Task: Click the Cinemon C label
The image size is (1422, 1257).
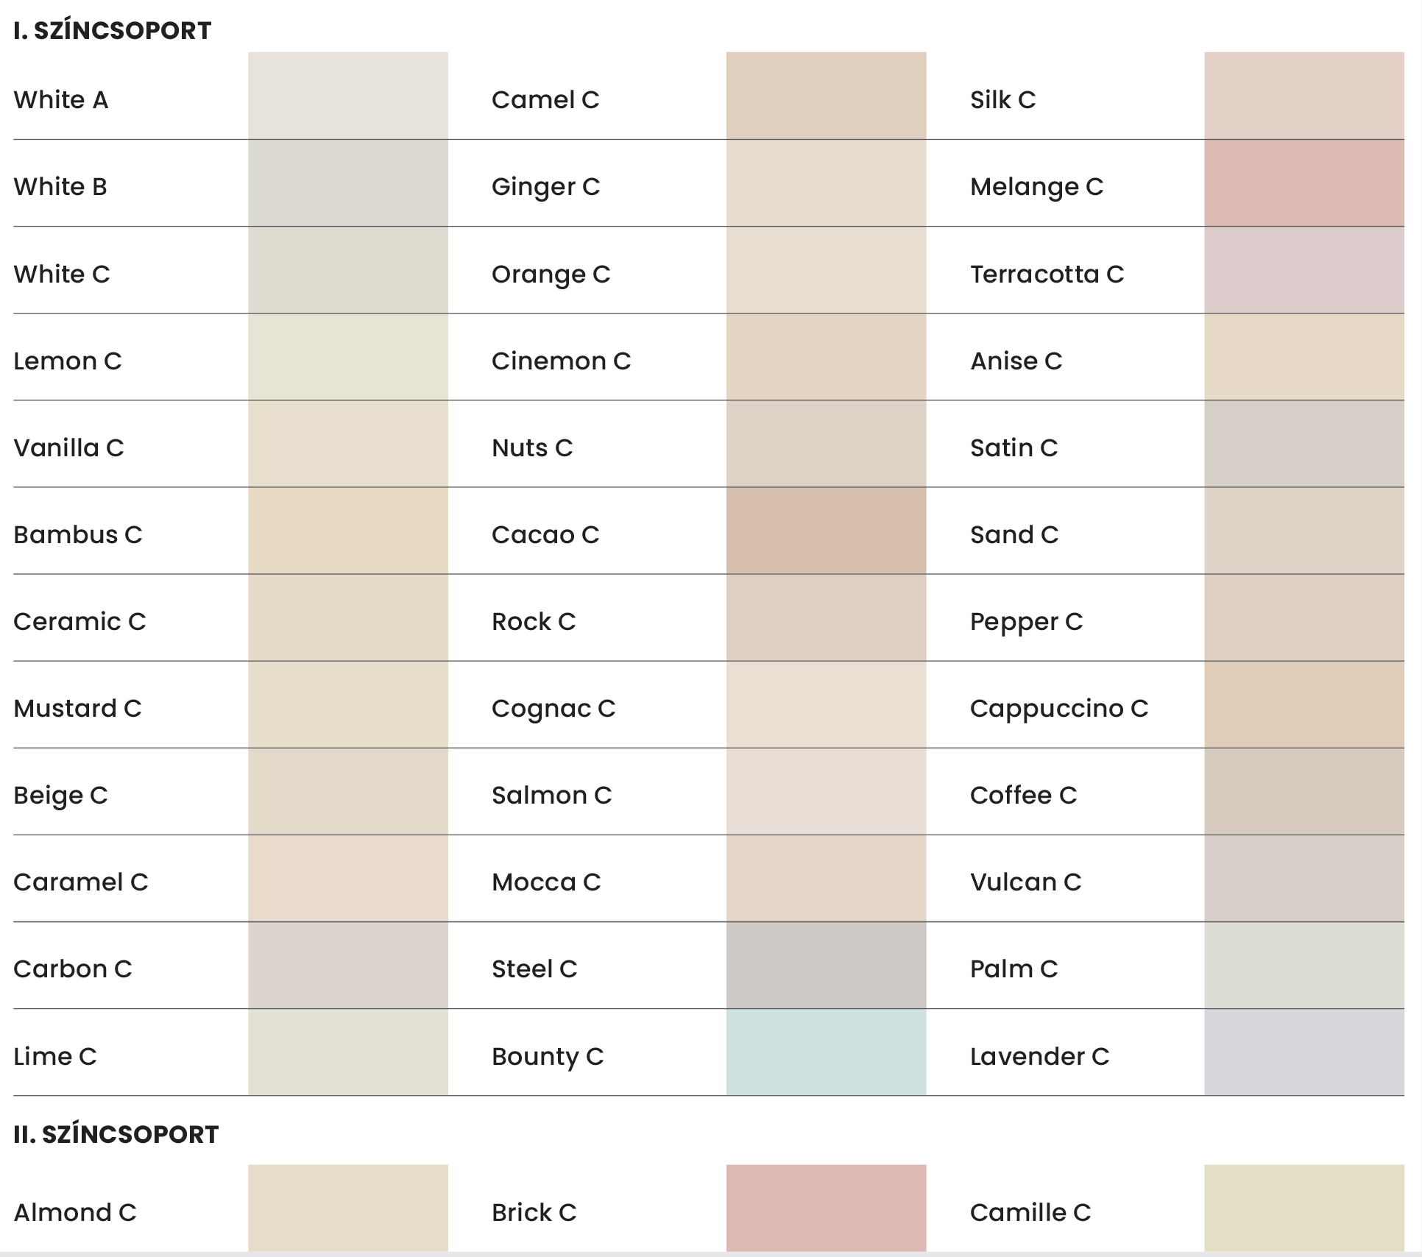Action: [x=561, y=361]
